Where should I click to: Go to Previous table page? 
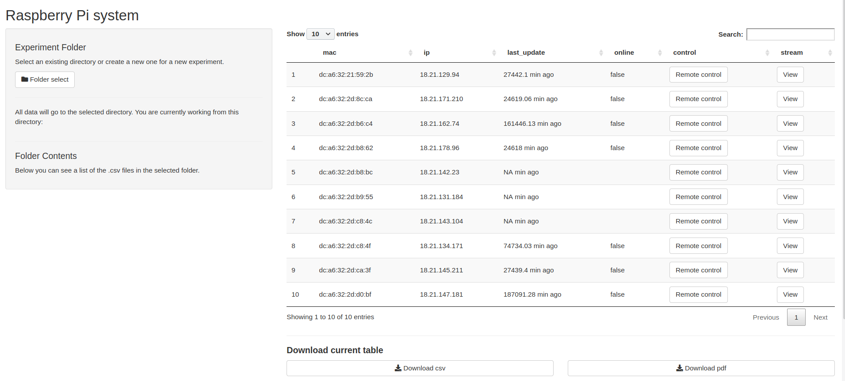pos(766,317)
